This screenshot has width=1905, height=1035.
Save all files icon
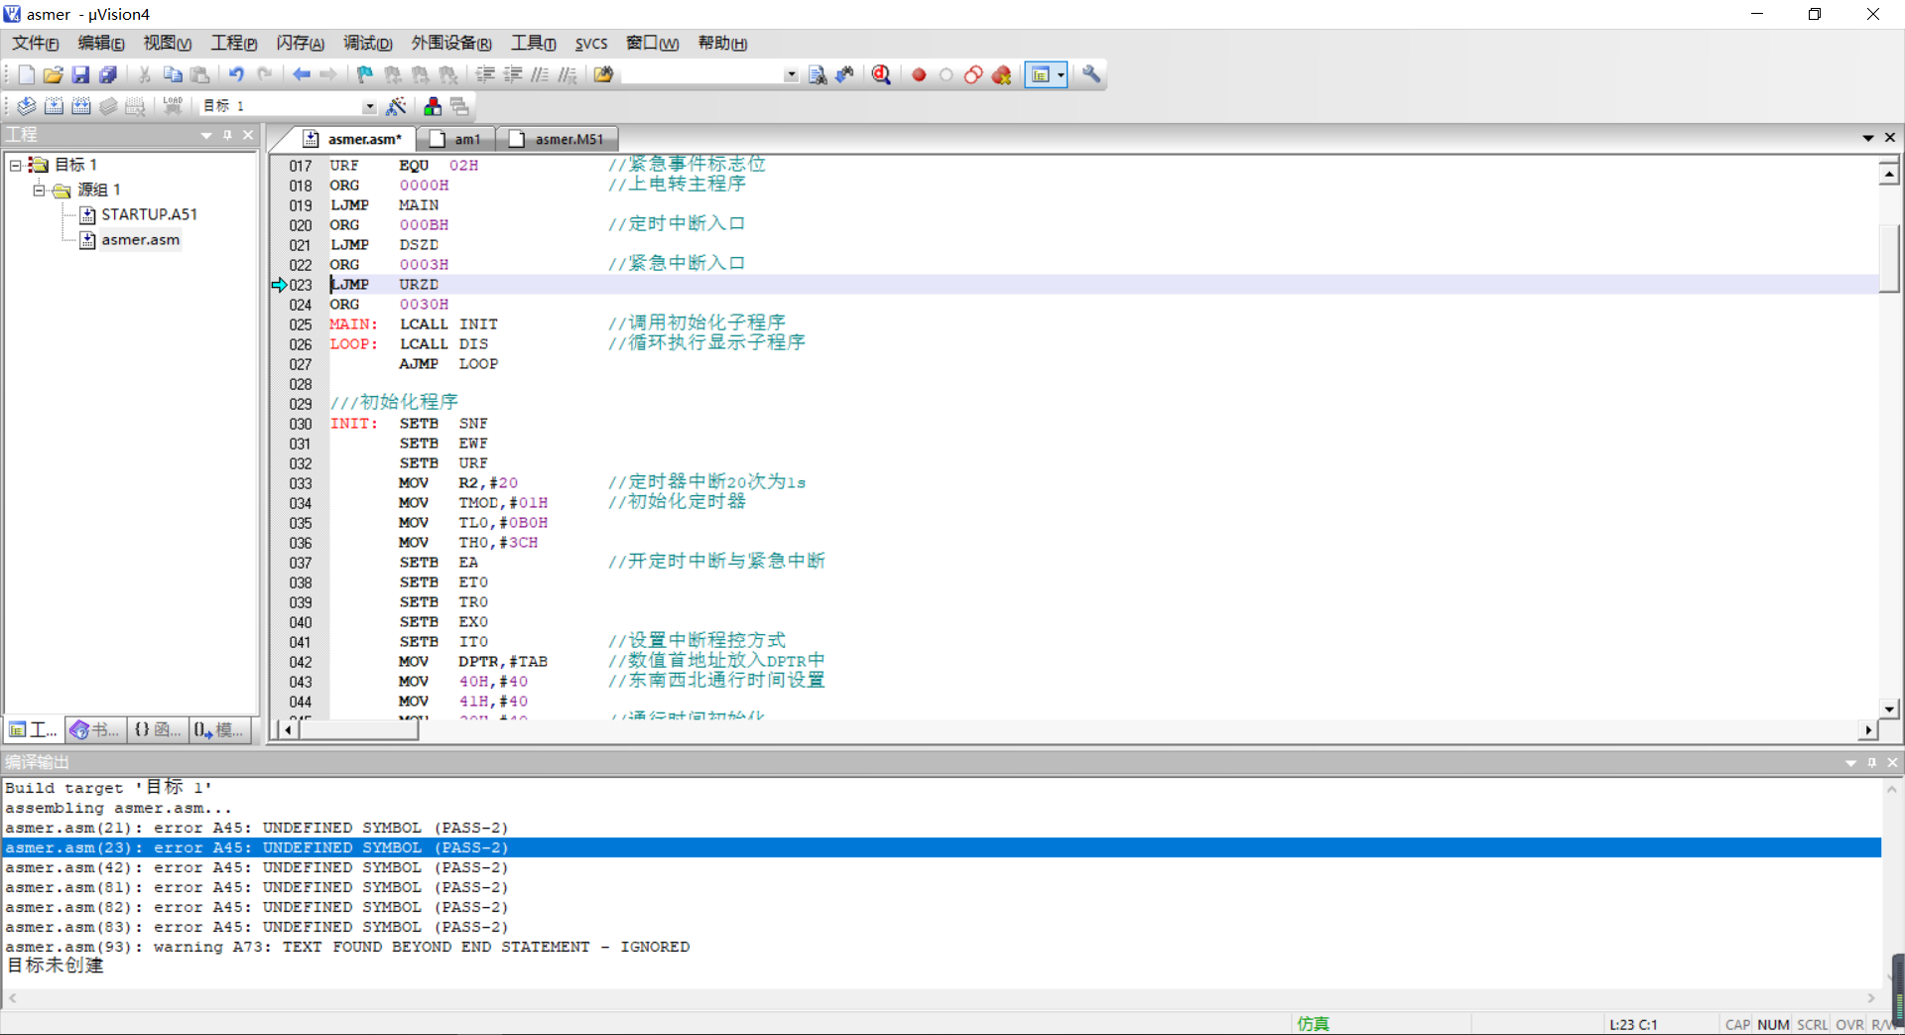pyautogui.click(x=108, y=74)
